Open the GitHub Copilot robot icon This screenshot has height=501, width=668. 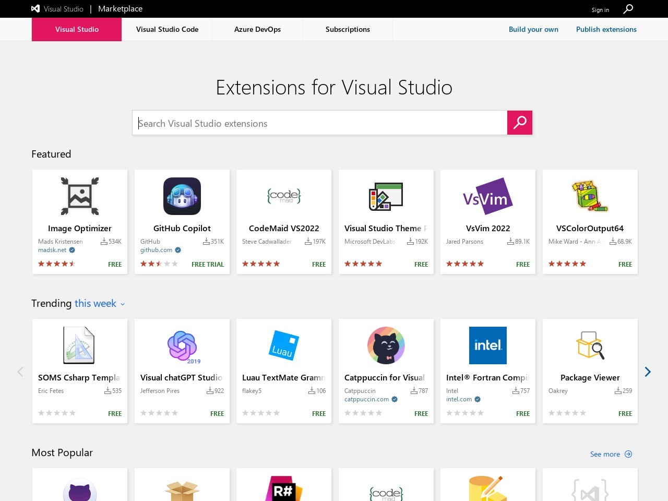click(182, 196)
